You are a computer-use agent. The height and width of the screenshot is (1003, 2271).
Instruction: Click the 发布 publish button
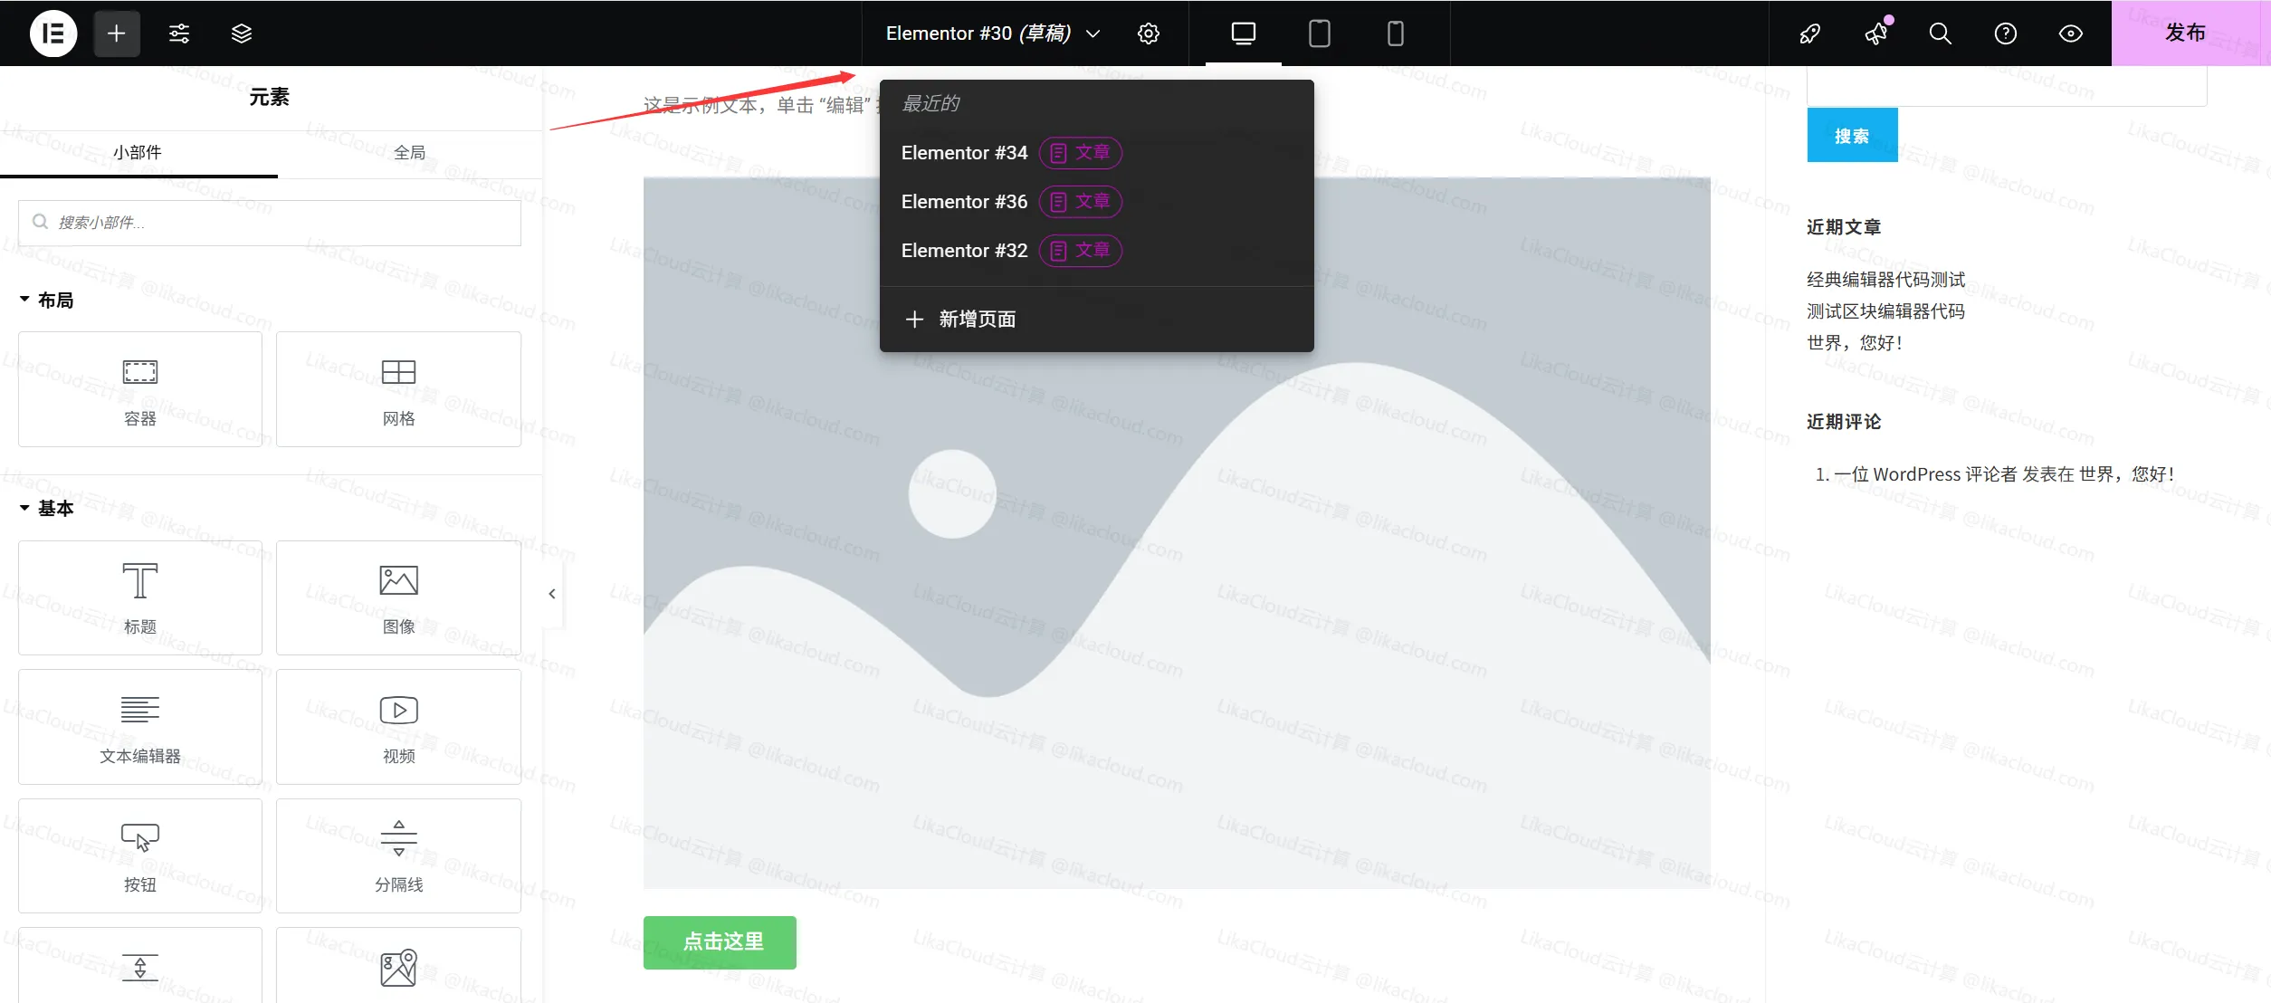2188,33
